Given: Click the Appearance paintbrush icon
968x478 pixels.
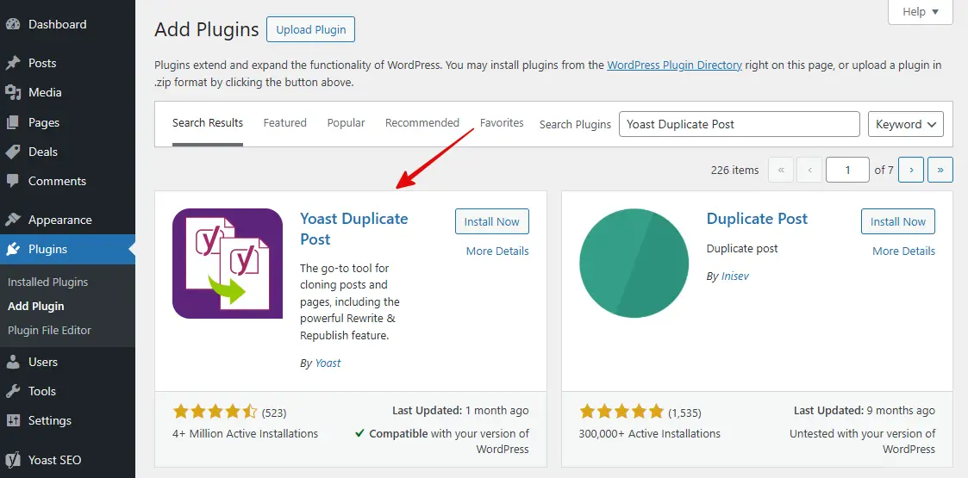Looking at the screenshot, I should pos(13,220).
